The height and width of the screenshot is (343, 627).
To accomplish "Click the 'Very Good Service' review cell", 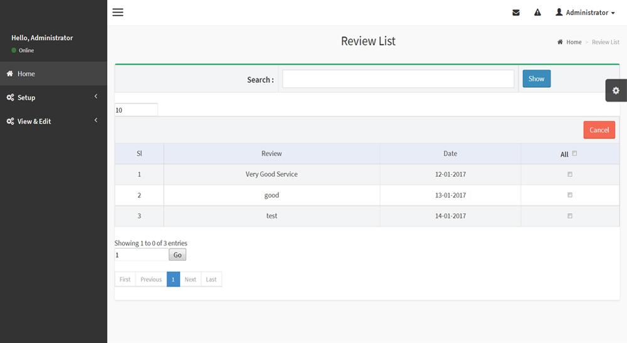I will (x=271, y=174).
